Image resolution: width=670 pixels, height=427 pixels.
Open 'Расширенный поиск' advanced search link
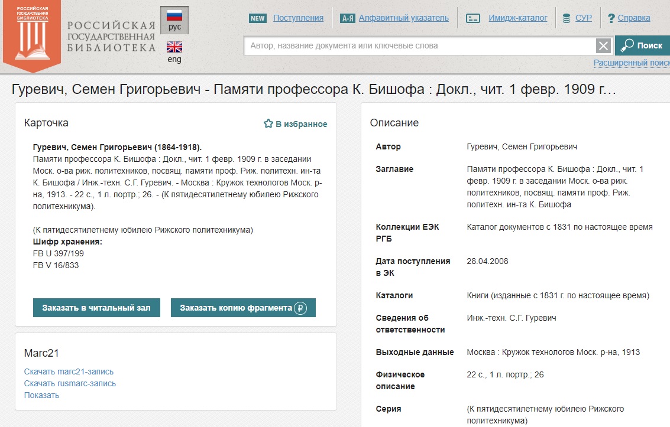(631, 63)
